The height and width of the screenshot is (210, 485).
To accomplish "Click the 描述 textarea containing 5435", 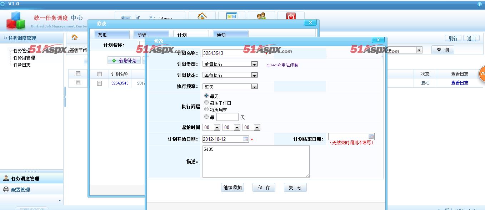I will (256, 162).
